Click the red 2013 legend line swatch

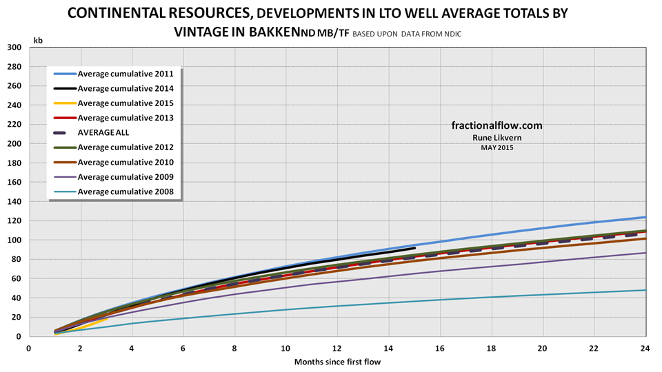point(63,118)
